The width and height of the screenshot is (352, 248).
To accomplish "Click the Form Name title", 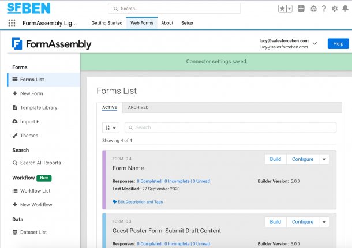I will click(128, 168).
